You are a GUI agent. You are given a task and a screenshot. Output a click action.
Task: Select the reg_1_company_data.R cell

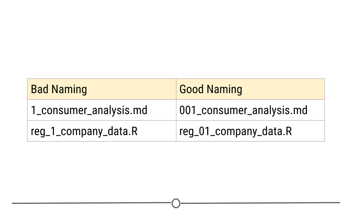point(102,131)
